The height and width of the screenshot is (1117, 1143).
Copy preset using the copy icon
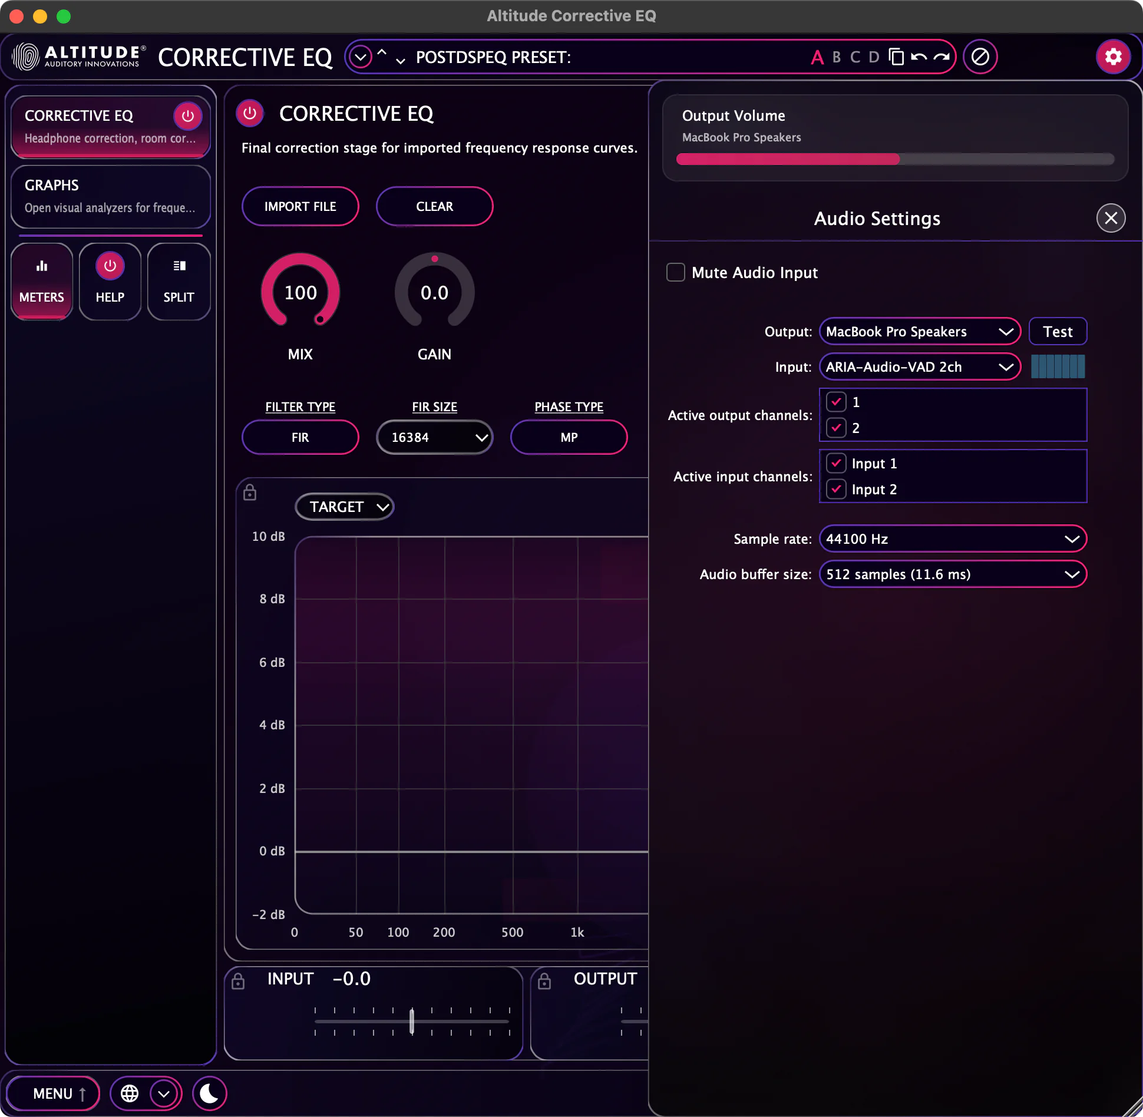[896, 57]
